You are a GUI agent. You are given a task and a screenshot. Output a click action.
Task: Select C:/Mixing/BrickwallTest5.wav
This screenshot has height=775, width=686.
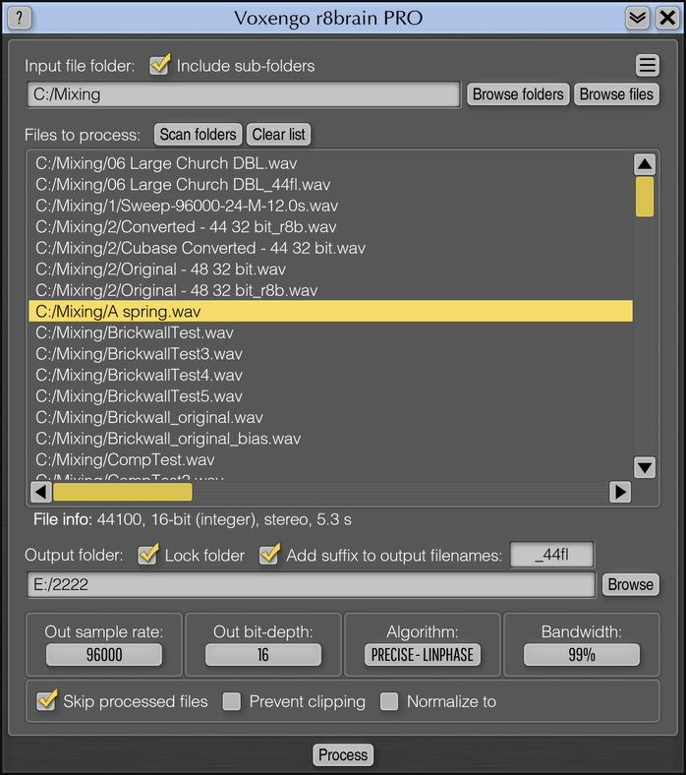pos(330,396)
